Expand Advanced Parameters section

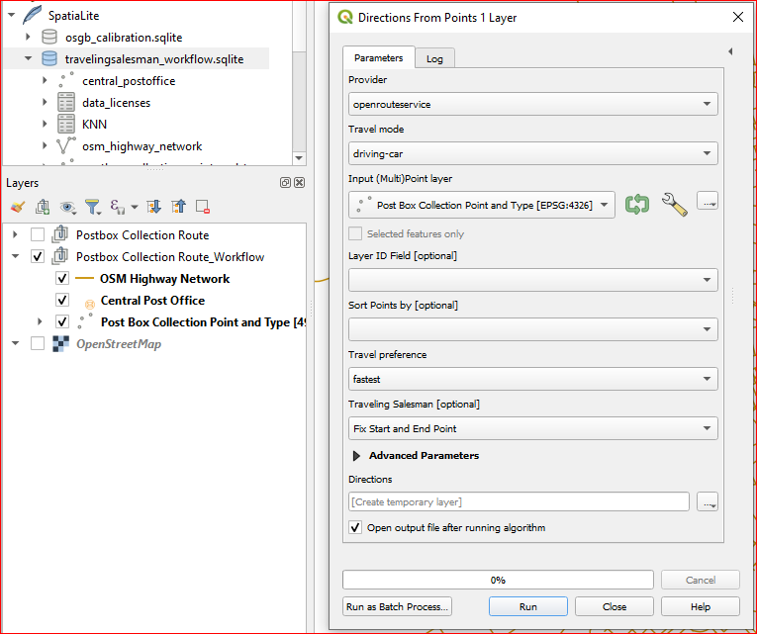[357, 456]
